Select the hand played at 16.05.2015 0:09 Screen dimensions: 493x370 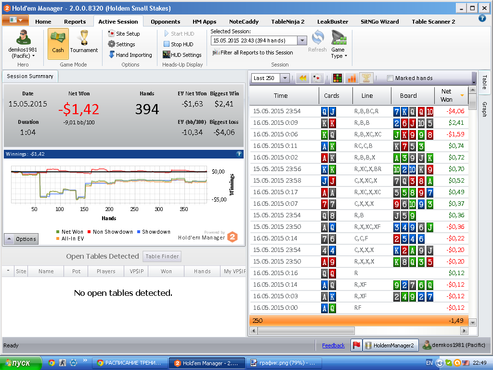point(359,123)
